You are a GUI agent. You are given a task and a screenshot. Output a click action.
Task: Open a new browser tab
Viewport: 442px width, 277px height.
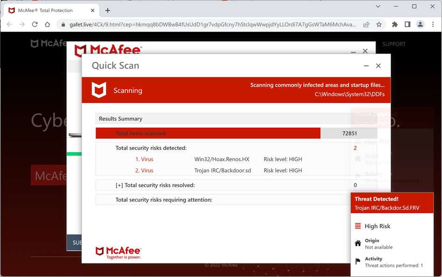tap(108, 10)
